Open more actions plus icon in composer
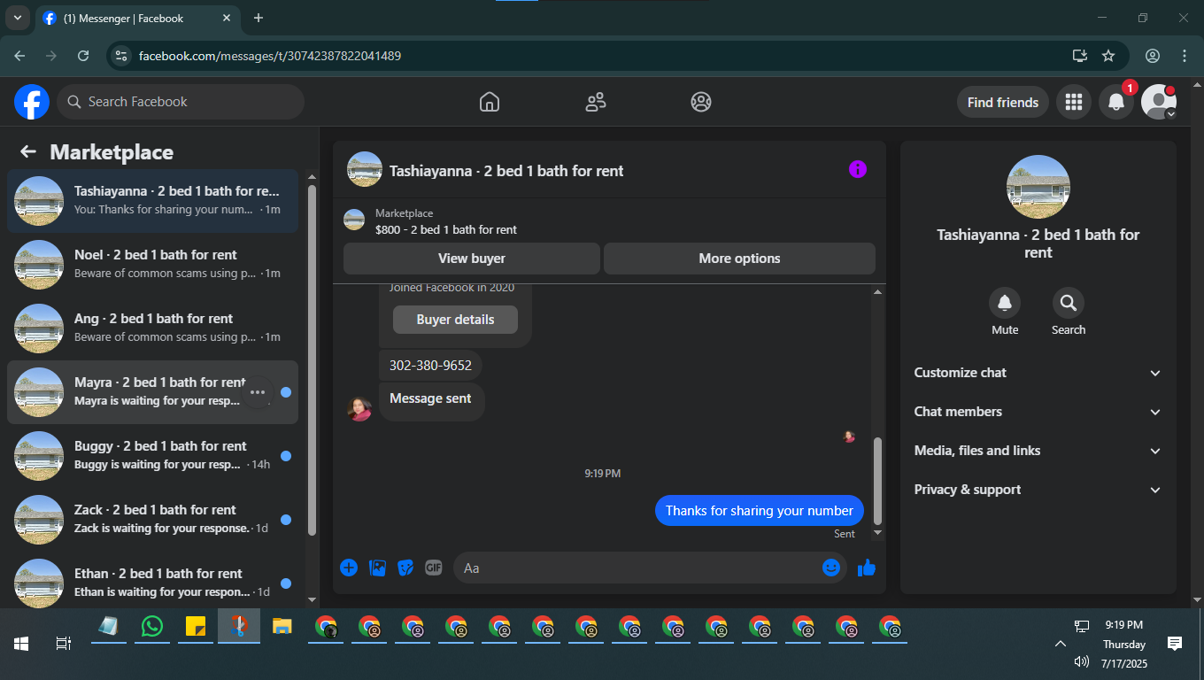Viewport: 1204px width, 680px height. 349,568
